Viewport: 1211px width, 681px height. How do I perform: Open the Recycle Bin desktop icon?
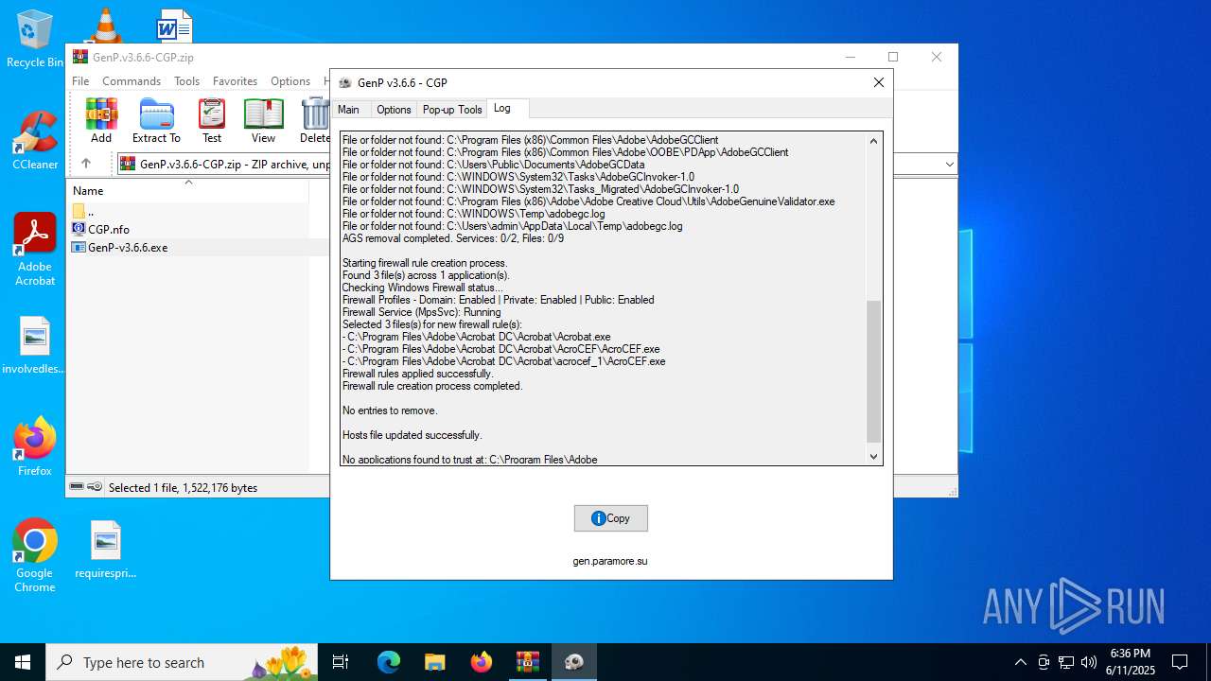(x=35, y=39)
